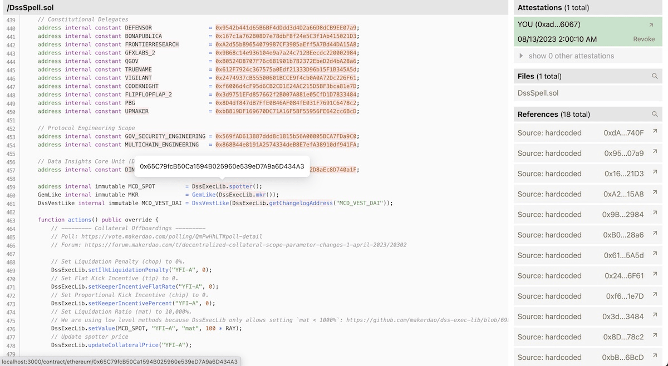Open arrow icon for reference 0xA2...15A8

point(655,193)
